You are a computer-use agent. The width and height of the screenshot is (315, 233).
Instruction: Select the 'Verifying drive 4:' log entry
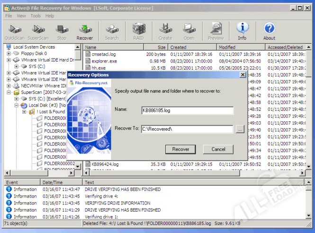pyautogui.click(x=101, y=196)
